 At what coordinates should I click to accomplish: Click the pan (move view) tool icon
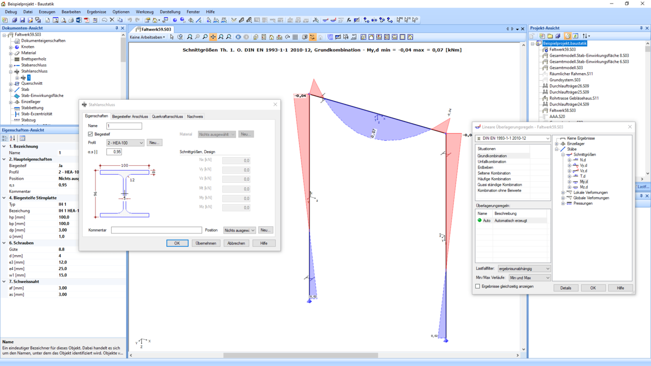tap(213, 37)
